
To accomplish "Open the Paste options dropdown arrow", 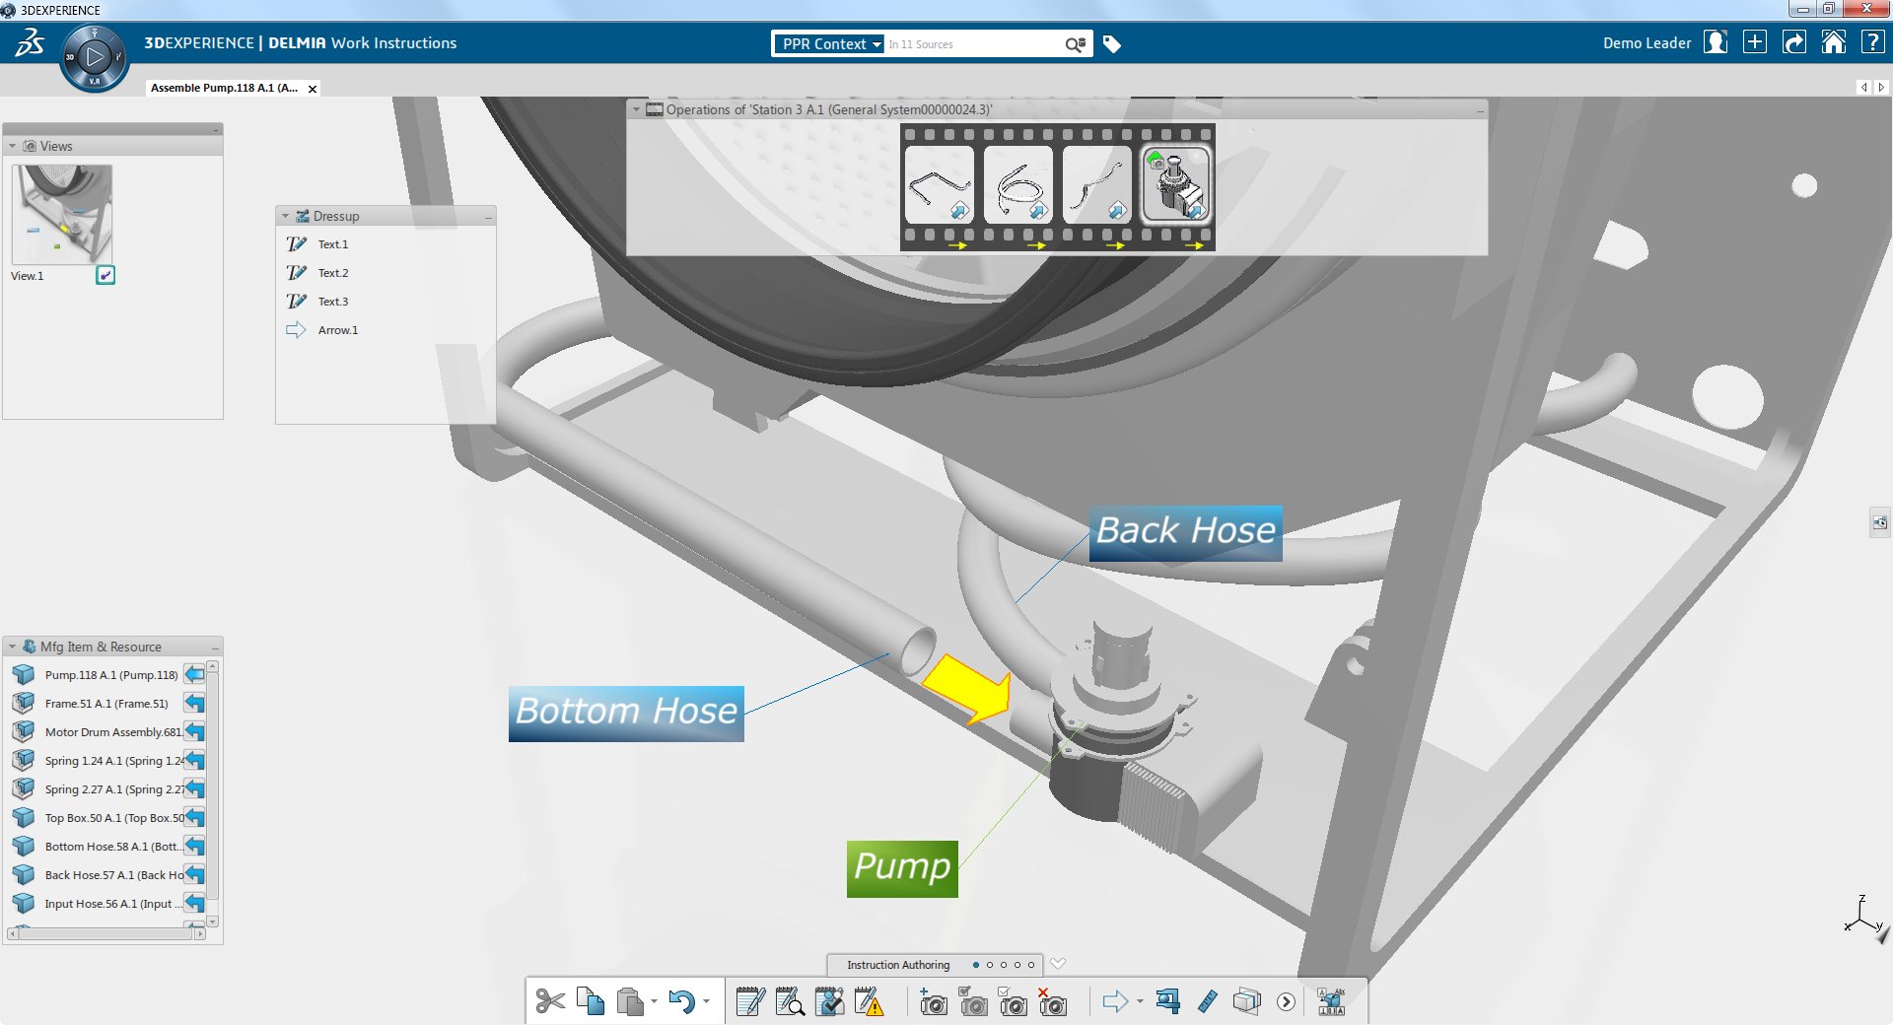I will (x=654, y=1002).
